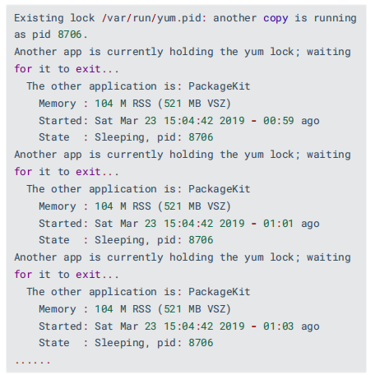Click the third 'Memory : 104 M RSS' line
Image resolution: width=380 pixels, height=384 pixels.
[x=135, y=309]
